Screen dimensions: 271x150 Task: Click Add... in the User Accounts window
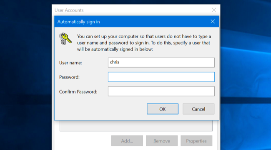coord(127,141)
